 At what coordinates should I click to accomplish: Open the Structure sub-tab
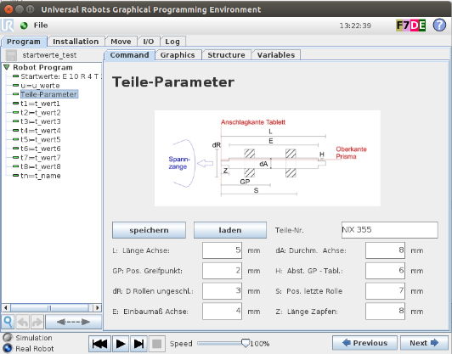pos(226,55)
